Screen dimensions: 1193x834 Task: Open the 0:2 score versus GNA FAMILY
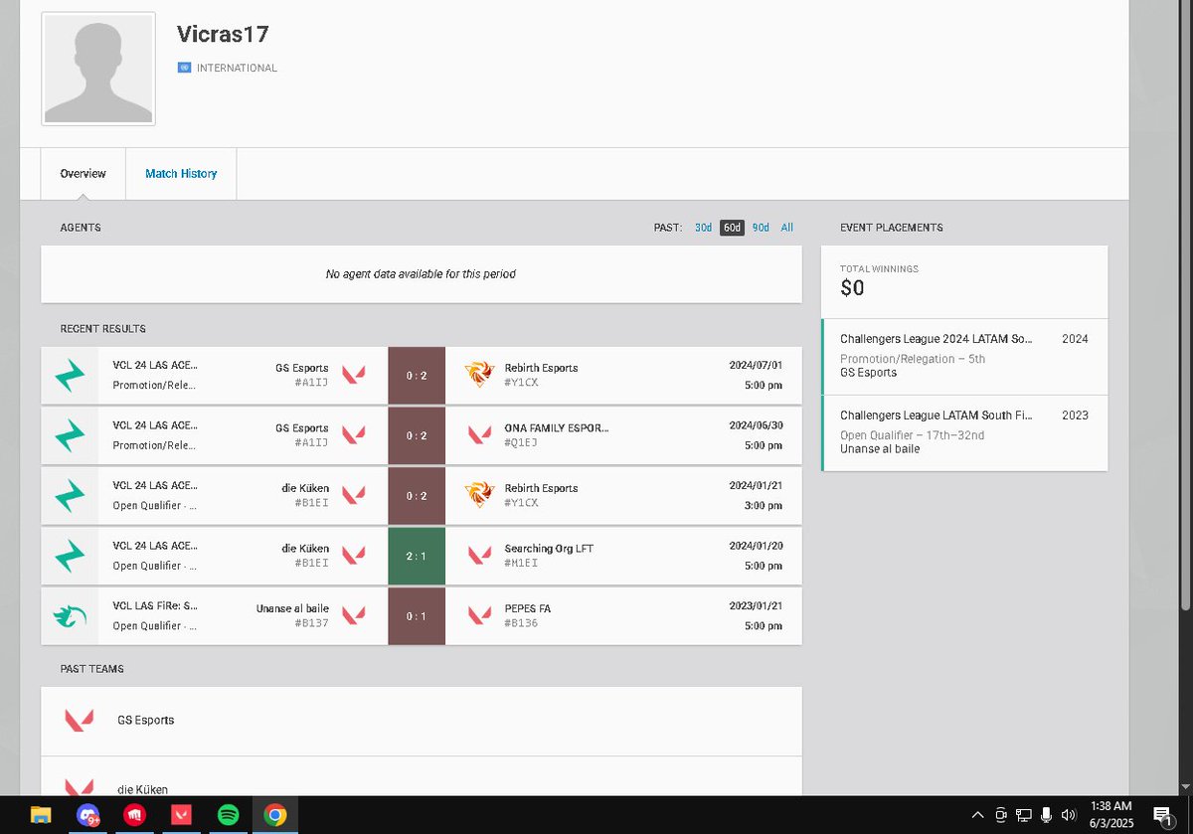click(417, 435)
